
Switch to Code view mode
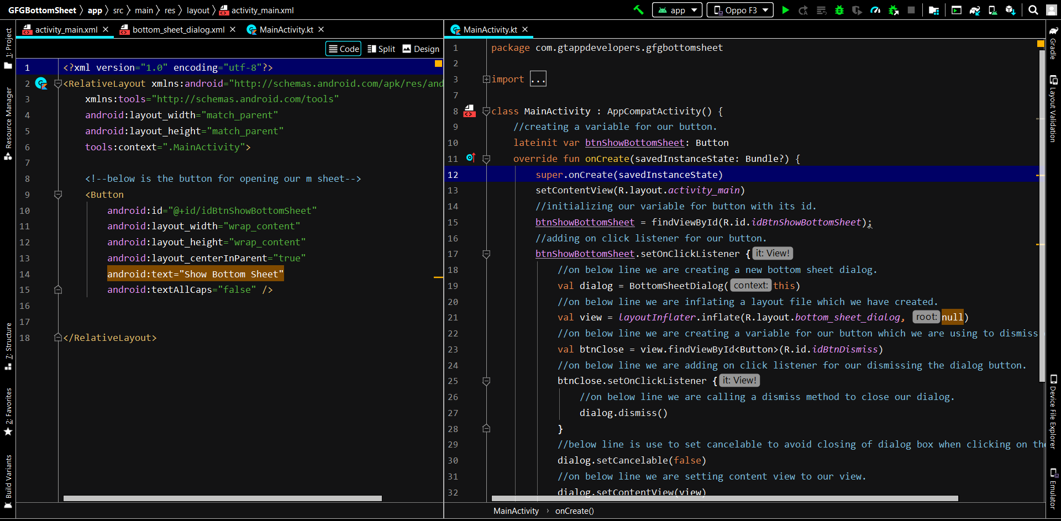tap(343, 49)
